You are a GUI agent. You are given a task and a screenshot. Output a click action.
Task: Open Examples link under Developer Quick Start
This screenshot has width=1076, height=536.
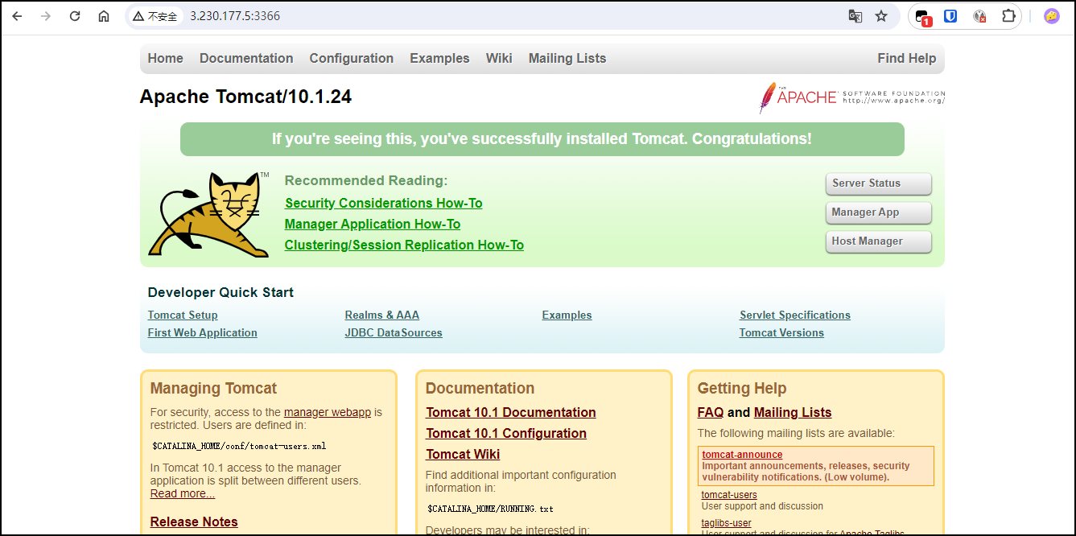[x=567, y=315]
